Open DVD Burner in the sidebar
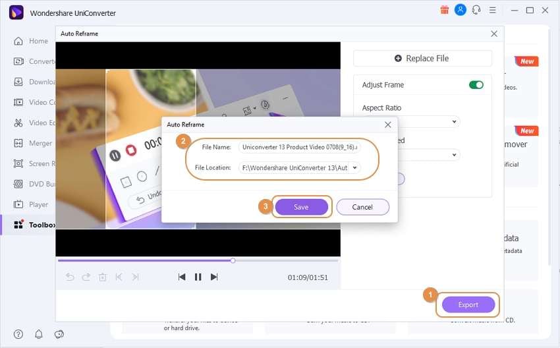560x348 pixels. coord(34,184)
